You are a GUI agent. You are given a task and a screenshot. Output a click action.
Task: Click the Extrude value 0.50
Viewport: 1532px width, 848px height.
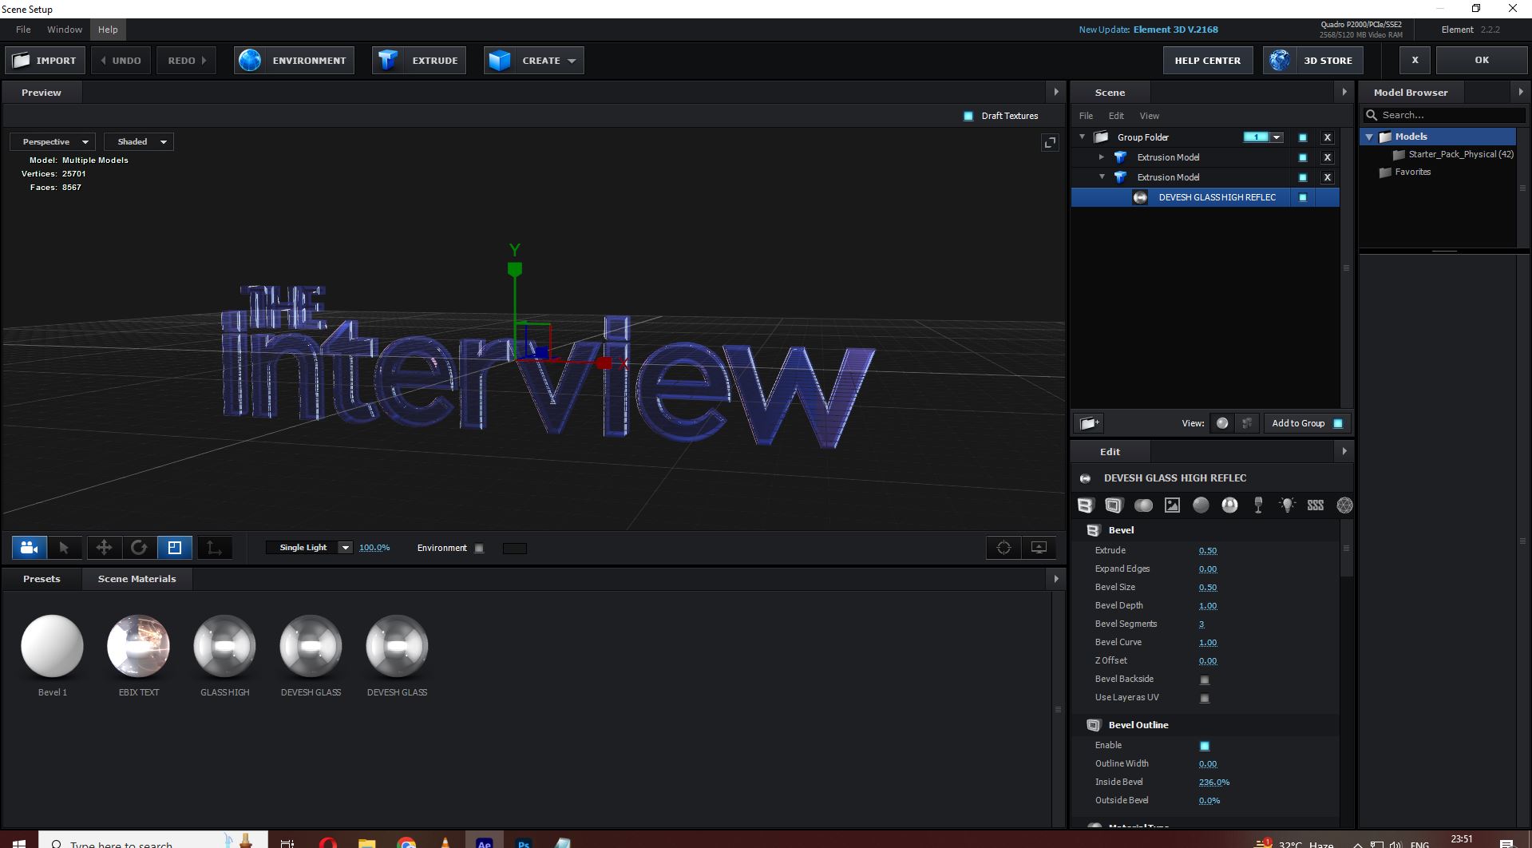[x=1208, y=551]
